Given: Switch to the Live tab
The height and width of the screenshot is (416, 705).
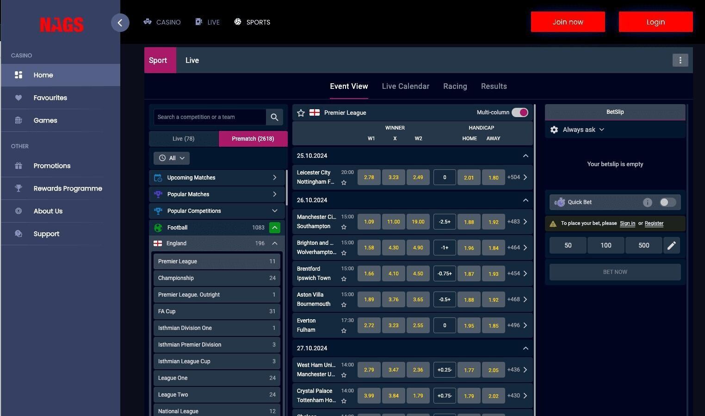Looking at the screenshot, I should tap(192, 60).
